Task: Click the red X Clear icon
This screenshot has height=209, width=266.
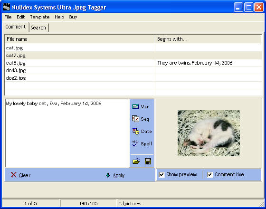Action: pyautogui.click(x=14, y=175)
